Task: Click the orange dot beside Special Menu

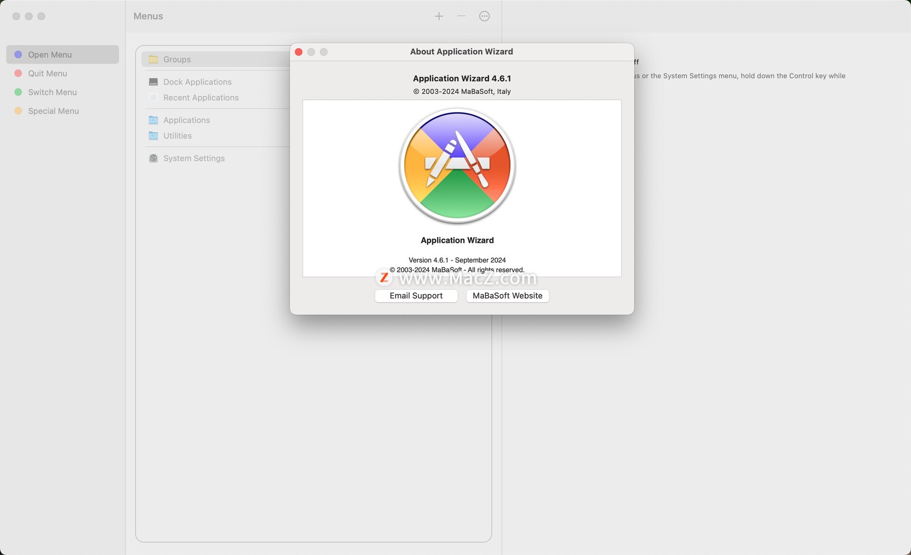Action: point(18,111)
